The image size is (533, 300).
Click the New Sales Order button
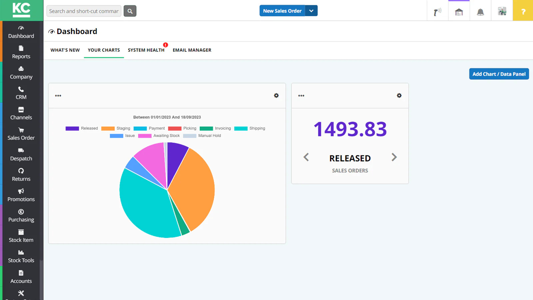pos(282,11)
